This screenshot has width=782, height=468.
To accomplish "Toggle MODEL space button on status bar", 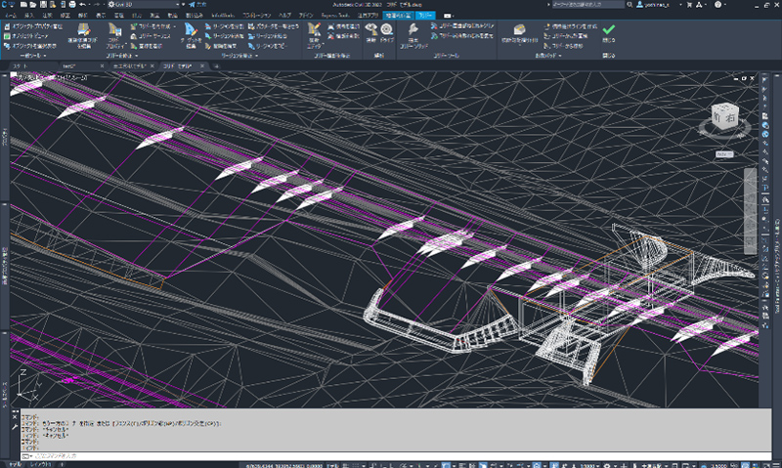I will (x=332, y=465).
